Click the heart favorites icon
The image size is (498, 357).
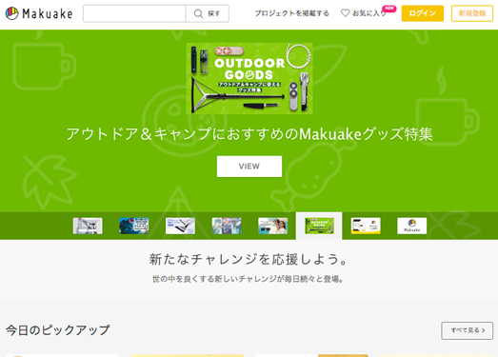pos(345,13)
